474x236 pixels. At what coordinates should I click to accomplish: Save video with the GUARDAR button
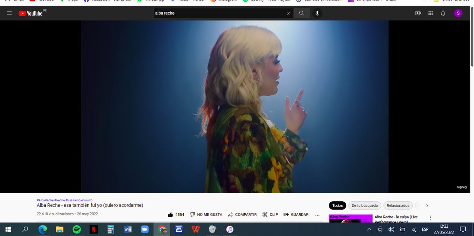[296, 215]
